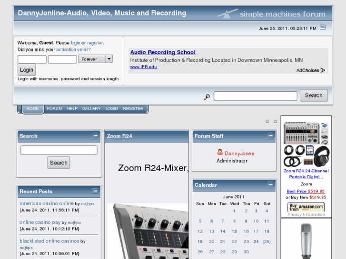Open DannyJones profile link

click(x=239, y=153)
